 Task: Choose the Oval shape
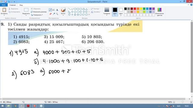75,9
